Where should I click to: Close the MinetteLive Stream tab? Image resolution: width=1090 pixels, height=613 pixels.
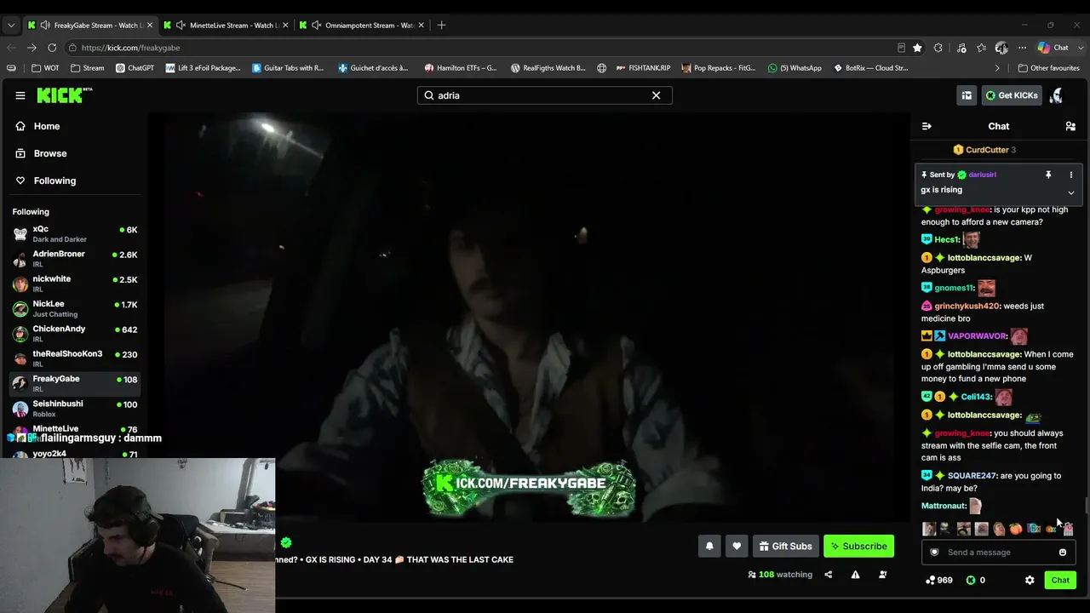coord(284,26)
